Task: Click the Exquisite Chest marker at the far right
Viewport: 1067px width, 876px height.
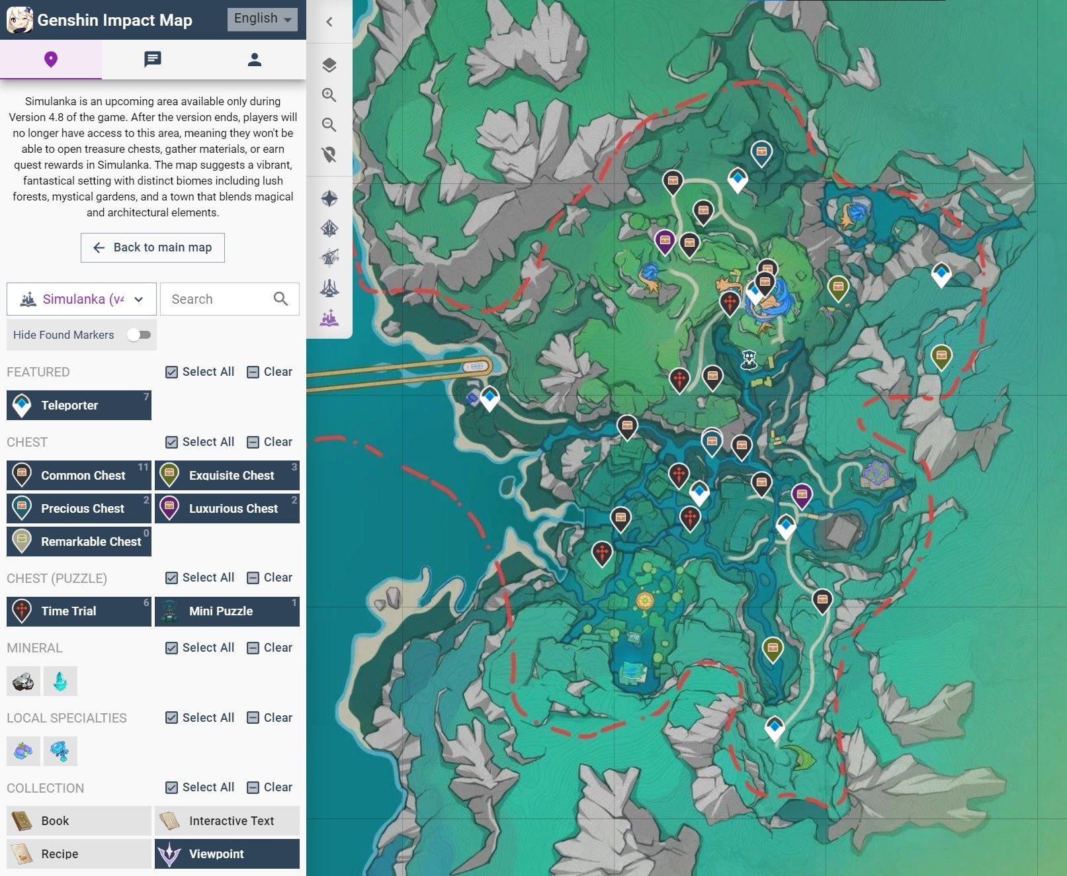Action: pos(941,357)
